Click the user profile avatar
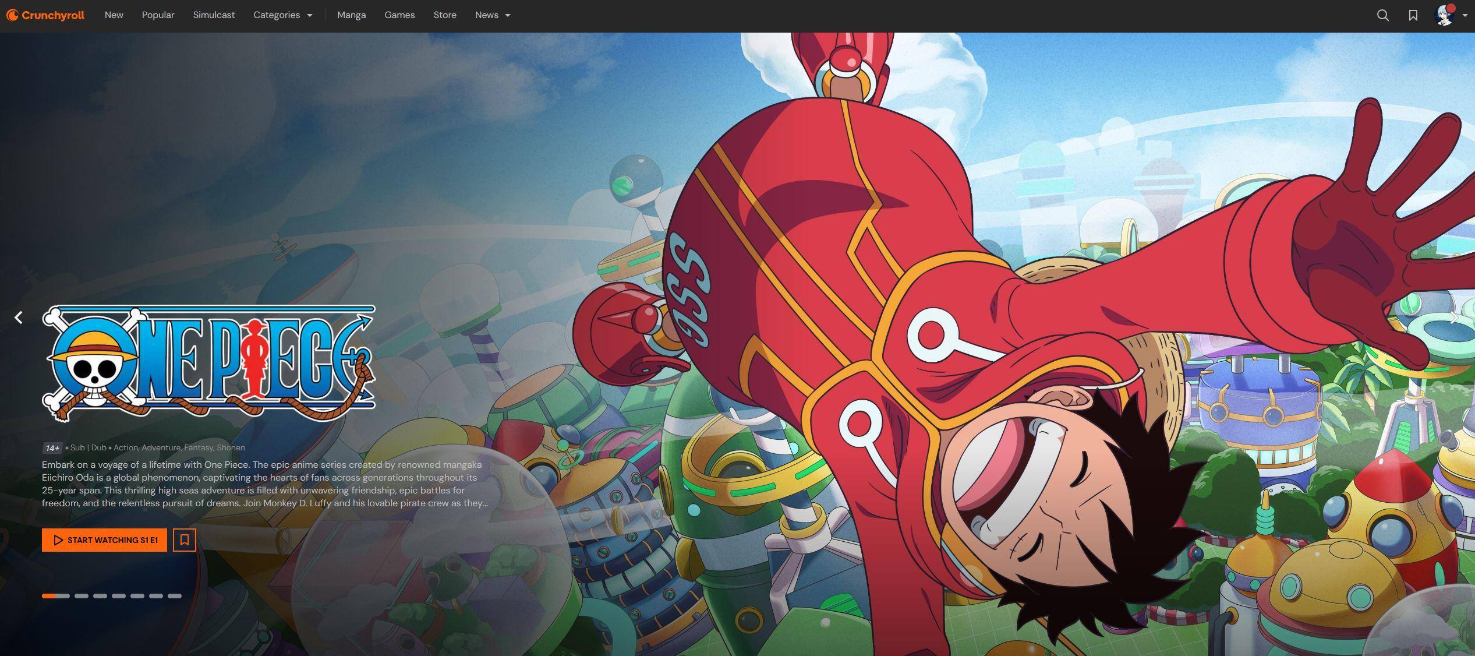Viewport: 1475px width, 656px height. pyautogui.click(x=1444, y=15)
